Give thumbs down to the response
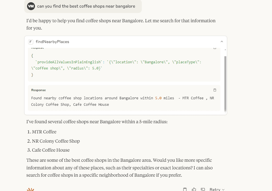 pyautogui.click(x=203, y=189)
